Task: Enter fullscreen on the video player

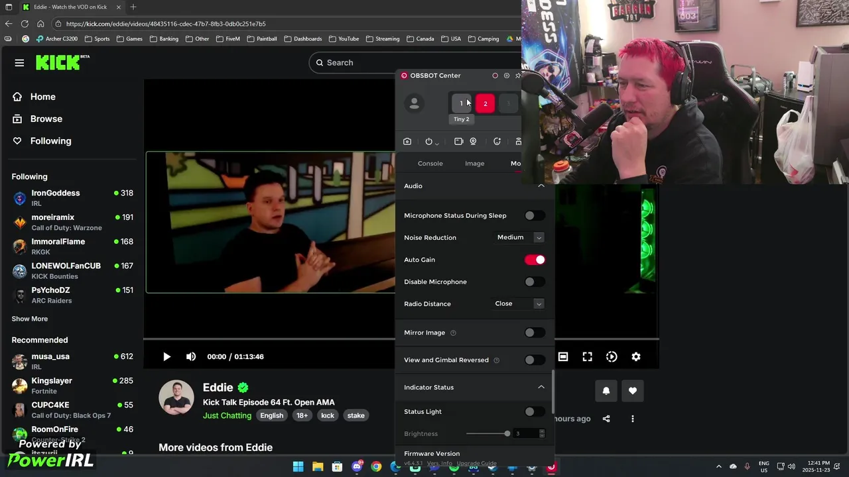Action: pos(588,357)
